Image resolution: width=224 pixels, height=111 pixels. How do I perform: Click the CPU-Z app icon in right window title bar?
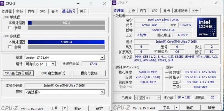point(114,3)
